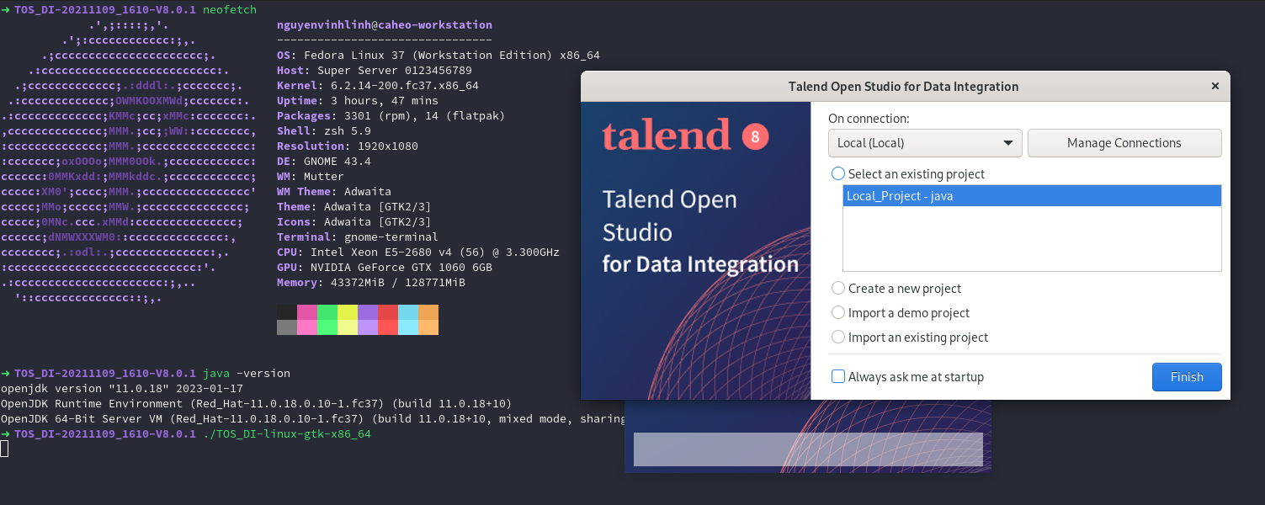Click the Memory: 43372MiB / 128771MiB line

click(371, 282)
